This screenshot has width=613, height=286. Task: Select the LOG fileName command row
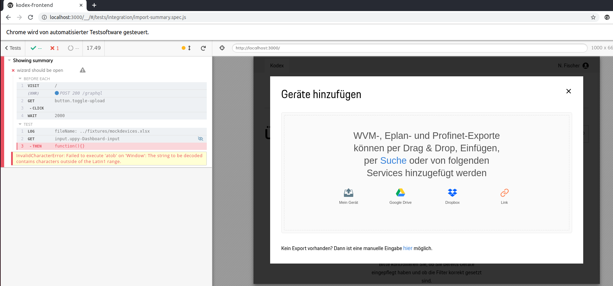(112, 131)
